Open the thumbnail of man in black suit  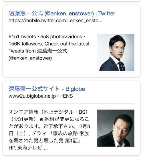pyautogui.click(x=116, y=128)
